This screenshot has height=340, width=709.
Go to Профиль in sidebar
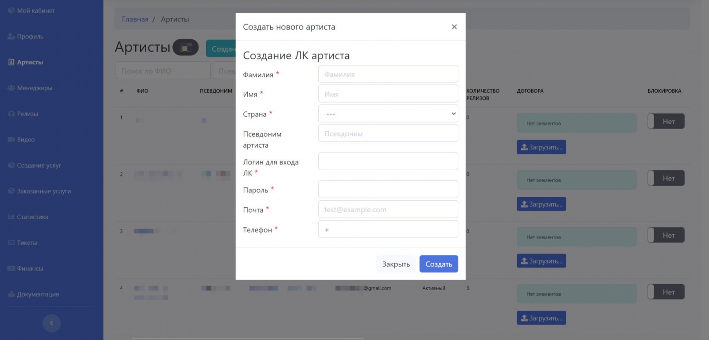(30, 36)
